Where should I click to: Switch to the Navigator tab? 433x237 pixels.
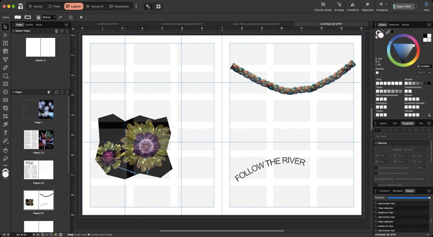tap(398, 191)
